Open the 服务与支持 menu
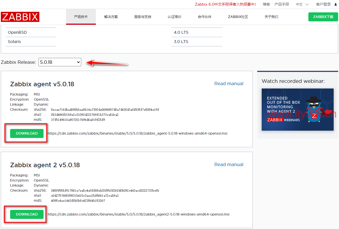 143,17
